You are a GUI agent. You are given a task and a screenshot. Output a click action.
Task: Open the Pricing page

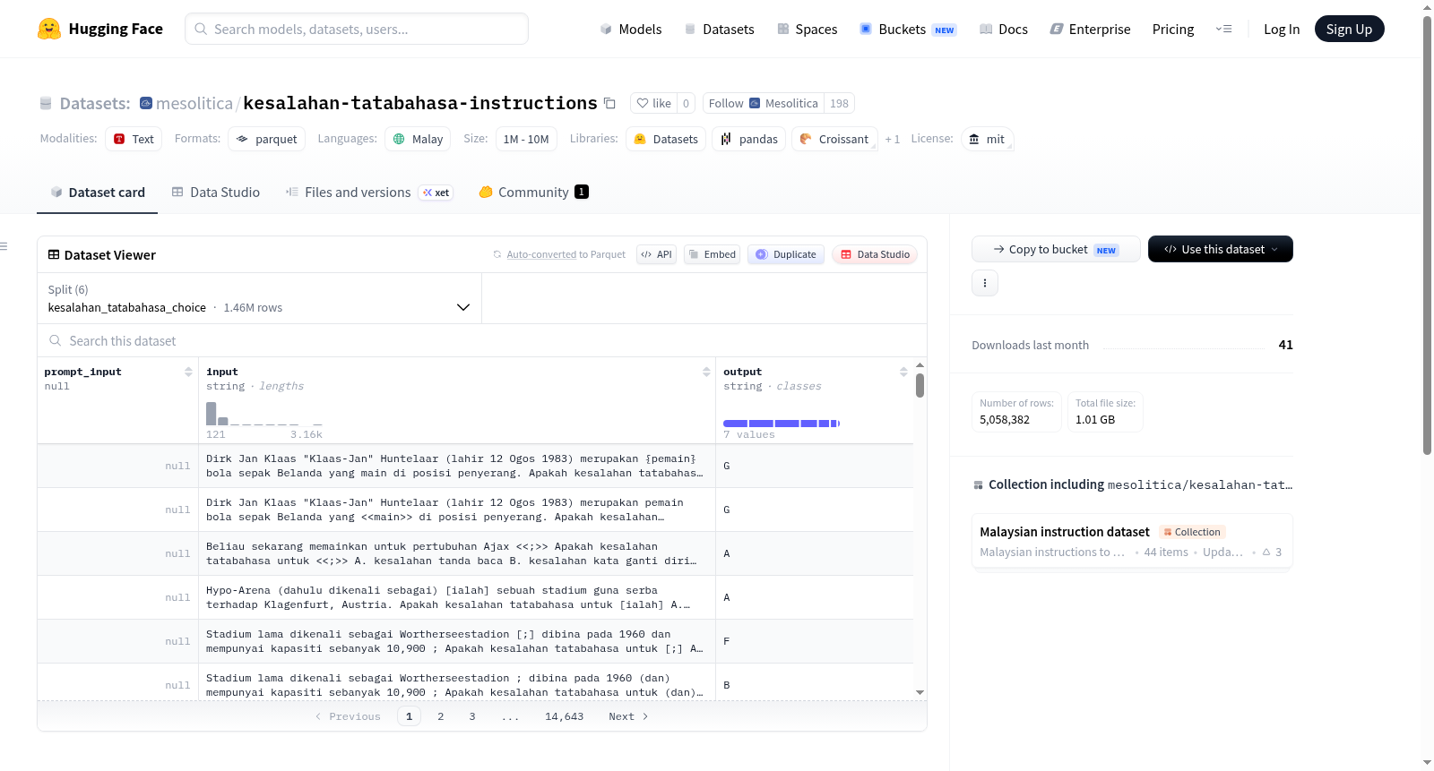tap(1173, 29)
